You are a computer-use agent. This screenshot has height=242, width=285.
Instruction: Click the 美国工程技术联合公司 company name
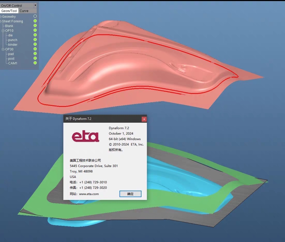point(85,161)
